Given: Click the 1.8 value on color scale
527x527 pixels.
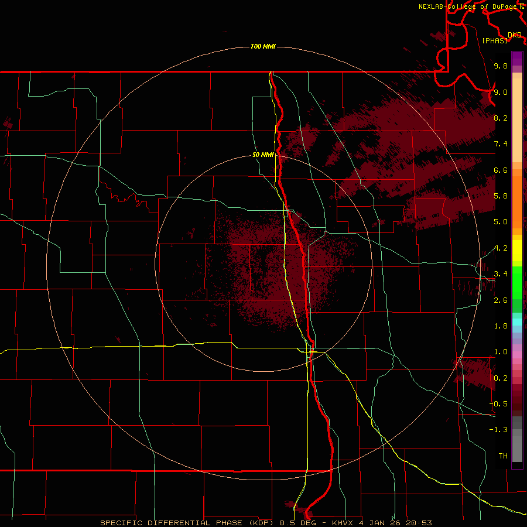Looking at the screenshot, I should click(x=501, y=326).
